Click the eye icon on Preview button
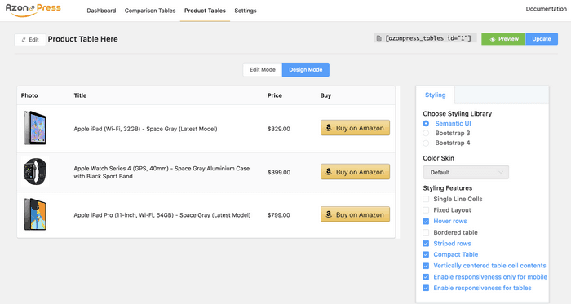Screen dimensions: 571x304 pos(493,39)
